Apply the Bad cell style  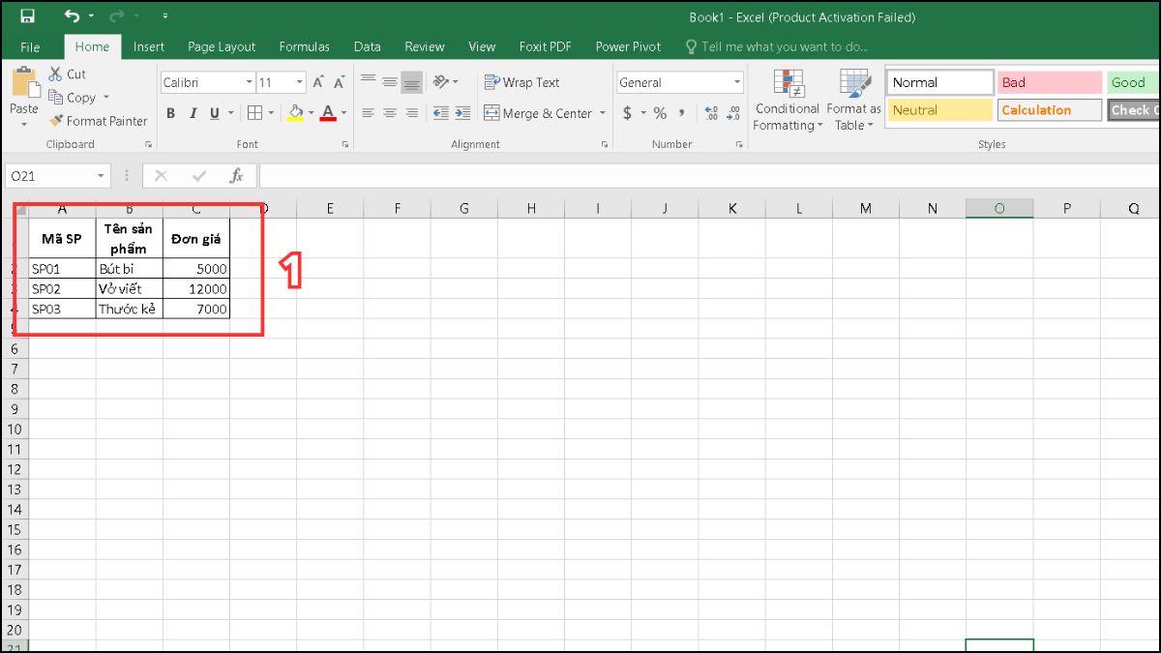[x=1049, y=82]
